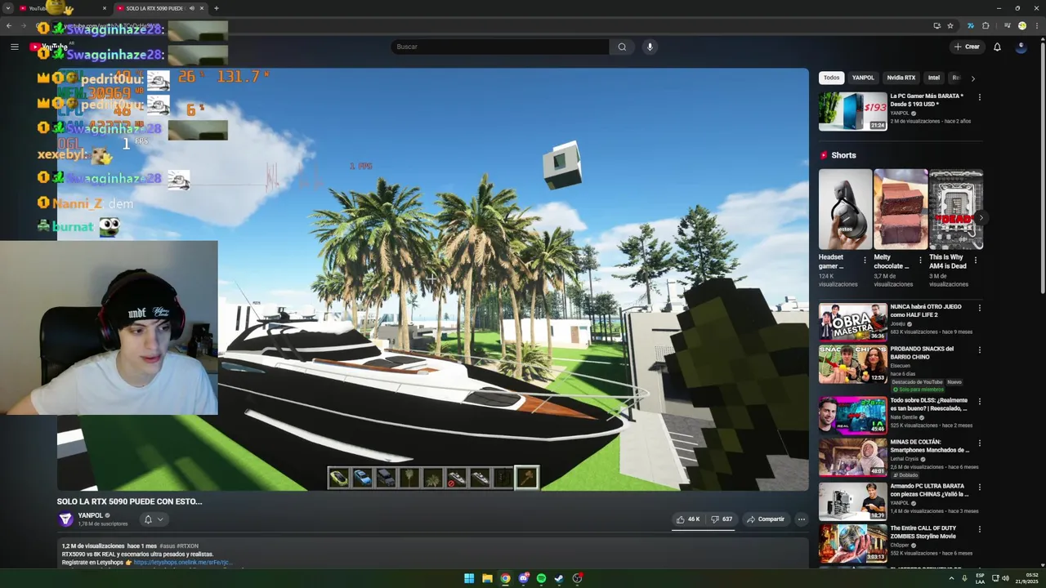This screenshot has width=1046, height=588.
Task: Click the #asus hashtag link
Action: (x=168, y=546)
